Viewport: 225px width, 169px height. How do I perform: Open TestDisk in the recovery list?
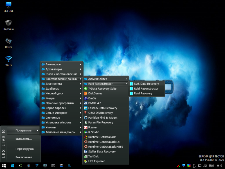[x=94, y=156]
